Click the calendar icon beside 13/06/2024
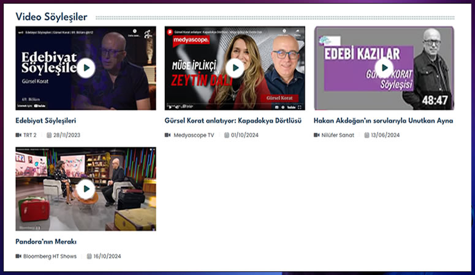Image resolution: width=475 pixels, height=275 pixels. pos(367,135)
